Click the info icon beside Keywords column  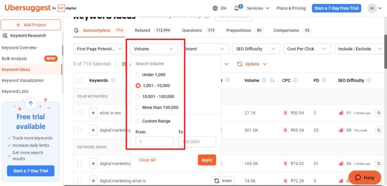[113, 80]
